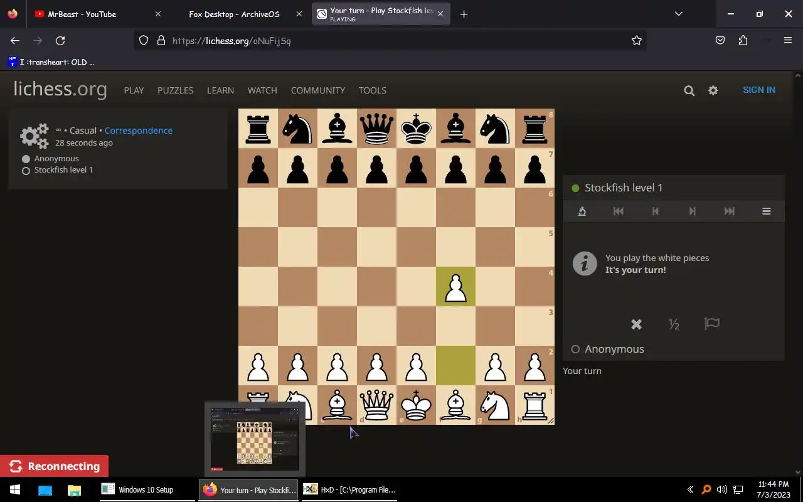This screenshot has height=502, width=803.
Task: Go back in browser history
Action: pyautogui.click(x=15, y=40)
